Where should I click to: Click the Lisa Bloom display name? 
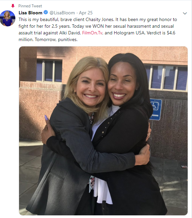coord(30,13)
